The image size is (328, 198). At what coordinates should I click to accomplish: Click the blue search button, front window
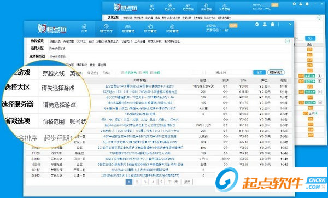click(259, 72)
